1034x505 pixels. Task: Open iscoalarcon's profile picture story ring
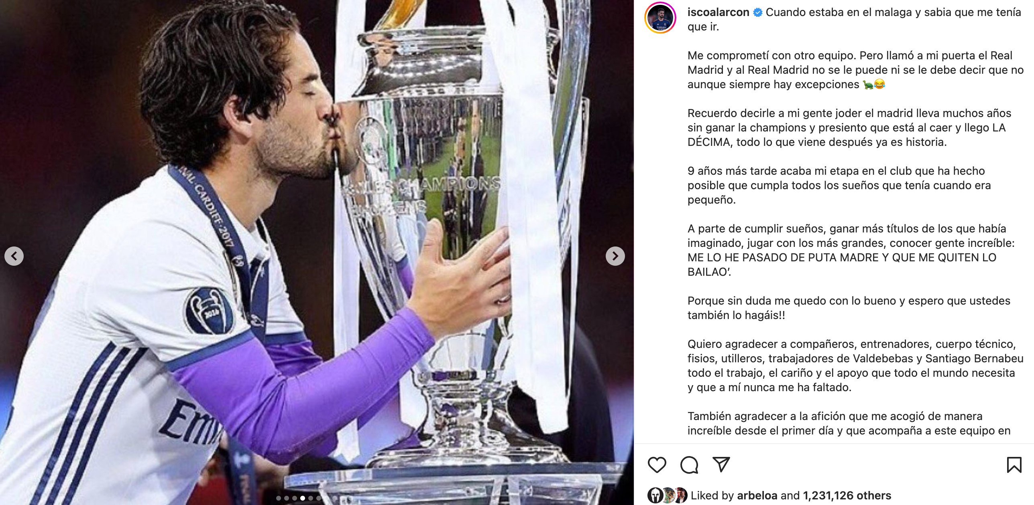coord(660,18)
